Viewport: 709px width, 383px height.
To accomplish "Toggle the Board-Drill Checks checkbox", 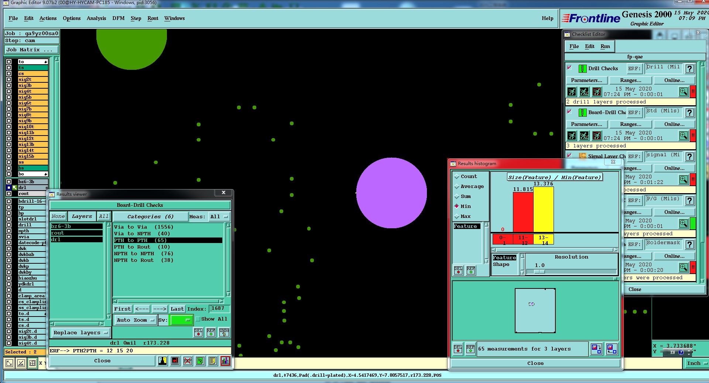I will click(569, 112).
